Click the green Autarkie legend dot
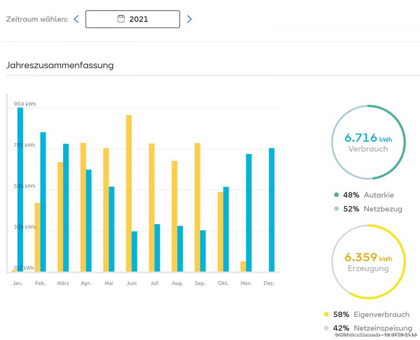The height and width of the screenshot is (340, 420). pos(336,195)
